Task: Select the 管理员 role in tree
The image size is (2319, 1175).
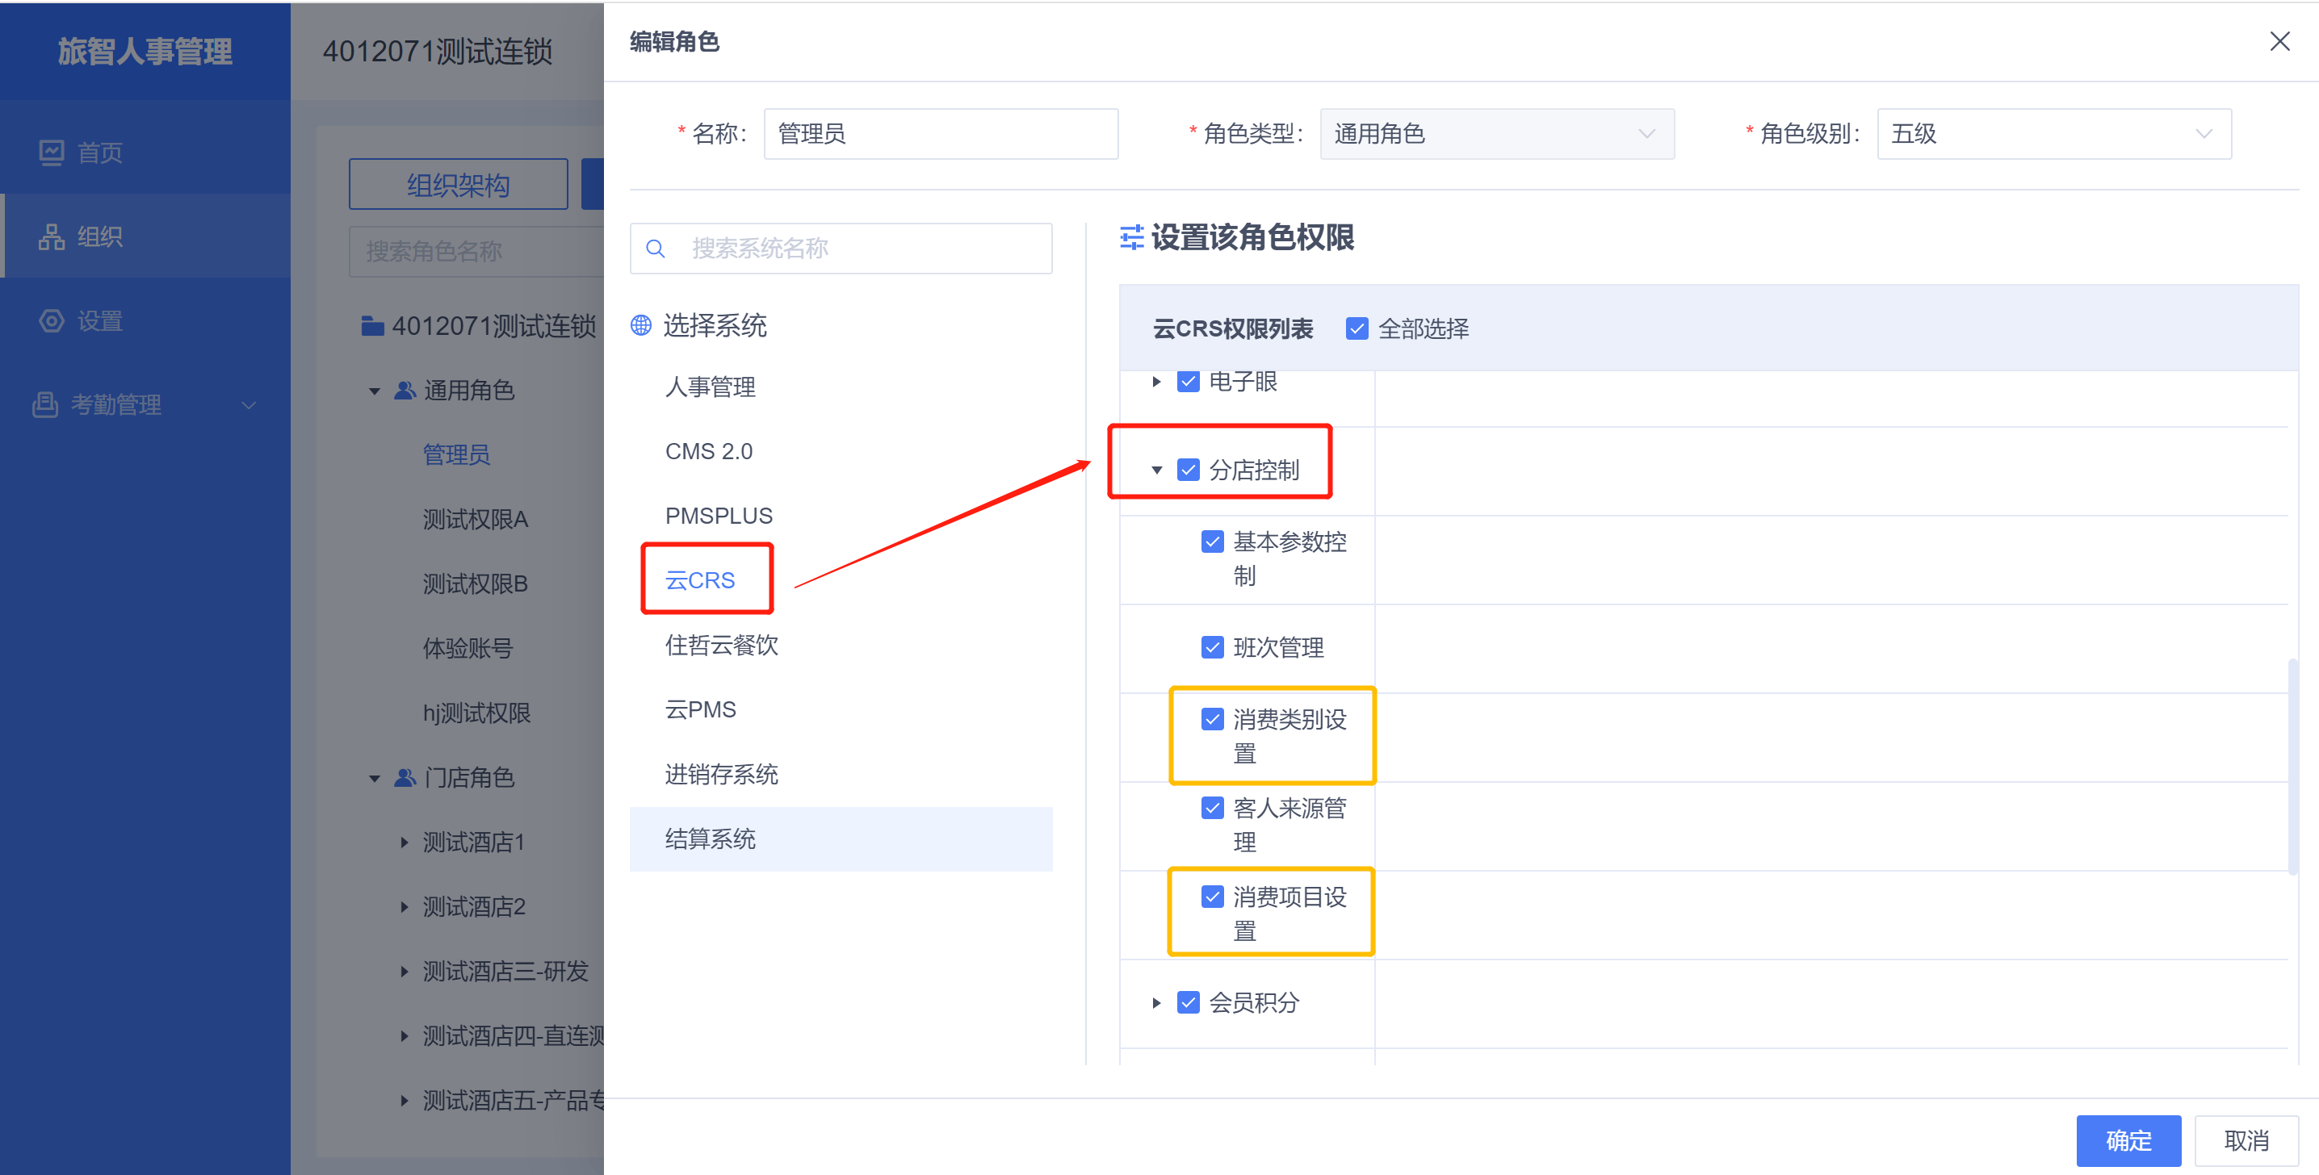Action: tap(456, 454)
